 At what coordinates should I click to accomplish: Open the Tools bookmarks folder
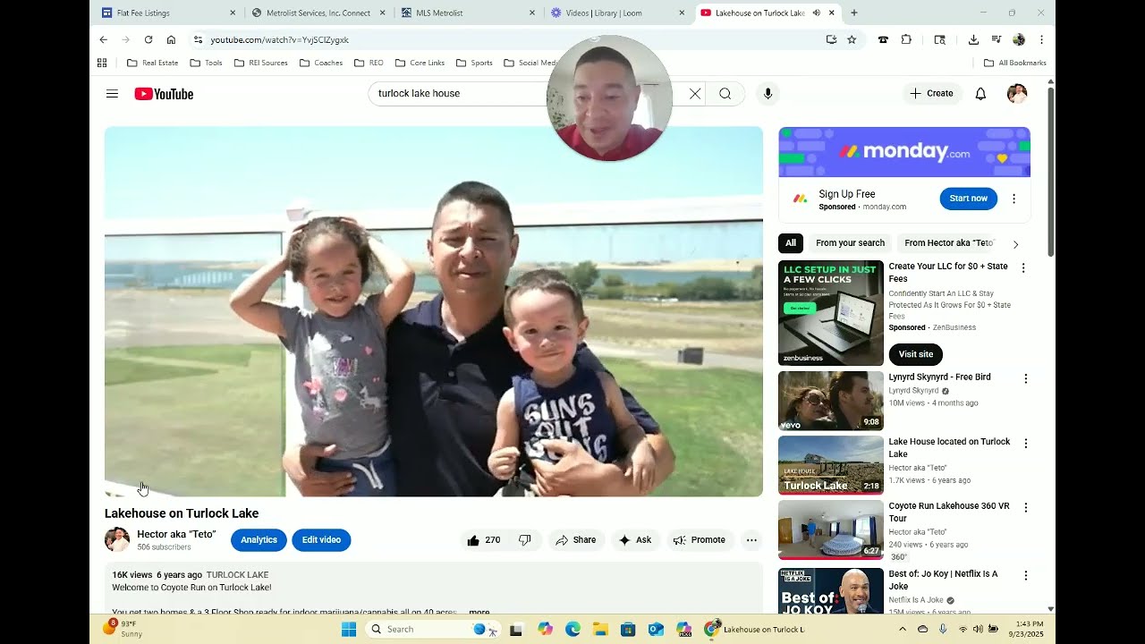(206, 63)
